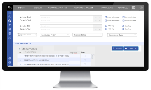Open the lower gear icon in sidebar
151x90 pixels.
pyautogui.click(x=10, y=62)
